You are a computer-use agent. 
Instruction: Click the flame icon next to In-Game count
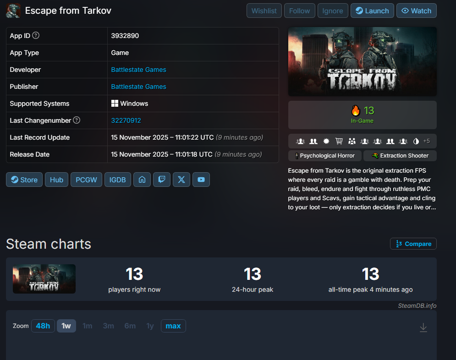point(355,110)
